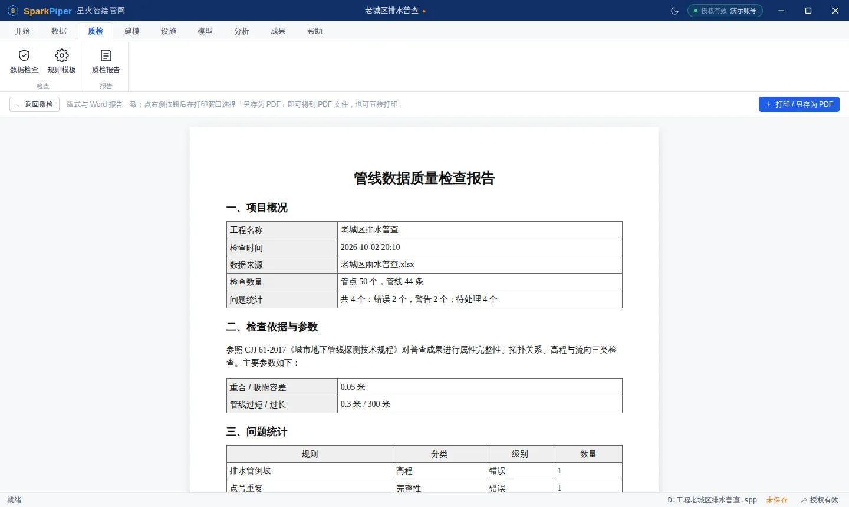Click the 返回质检 back button
This screenshot has width=849, height=507.
[x=35, y=104]
